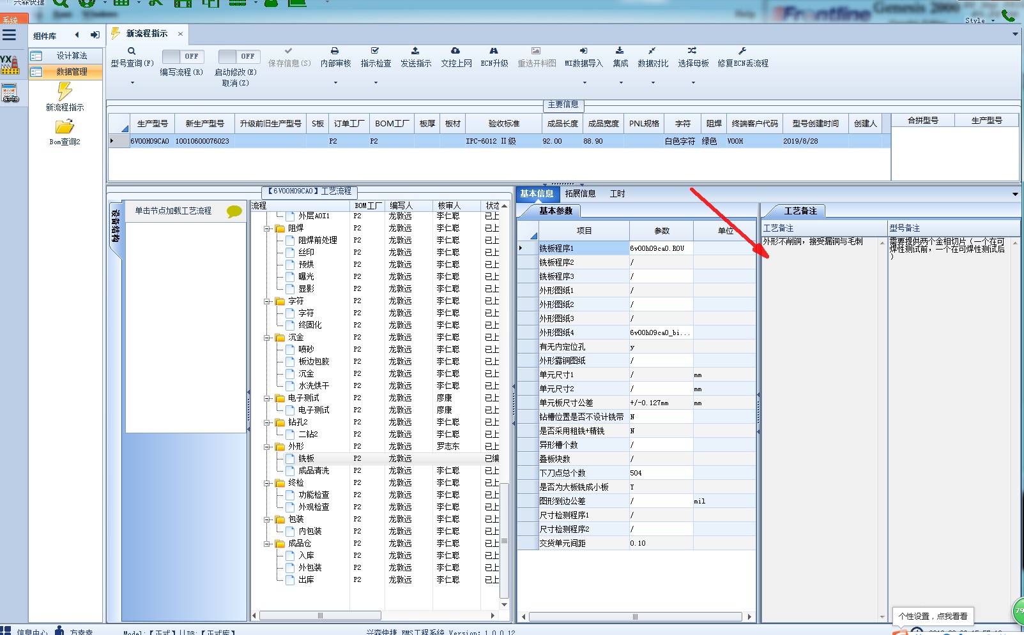Select 阻焊前处理 tree node

[317, 240]
